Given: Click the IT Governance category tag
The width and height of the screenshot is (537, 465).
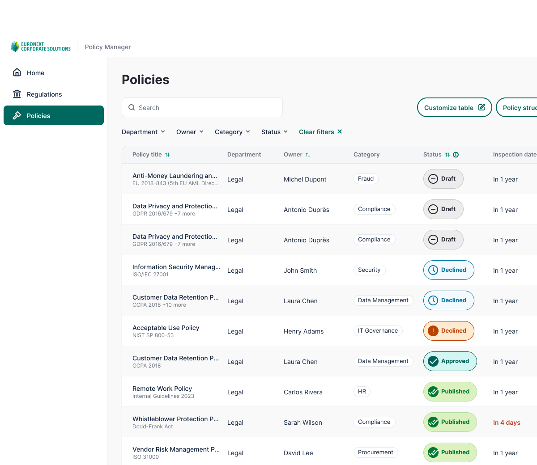Looking at the screenshot, I should [x=378, y=331].
